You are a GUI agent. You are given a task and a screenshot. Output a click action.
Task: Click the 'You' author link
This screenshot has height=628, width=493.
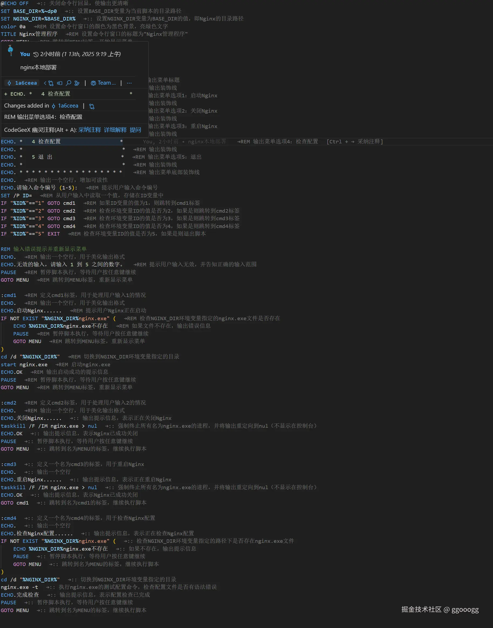point(25,54)
